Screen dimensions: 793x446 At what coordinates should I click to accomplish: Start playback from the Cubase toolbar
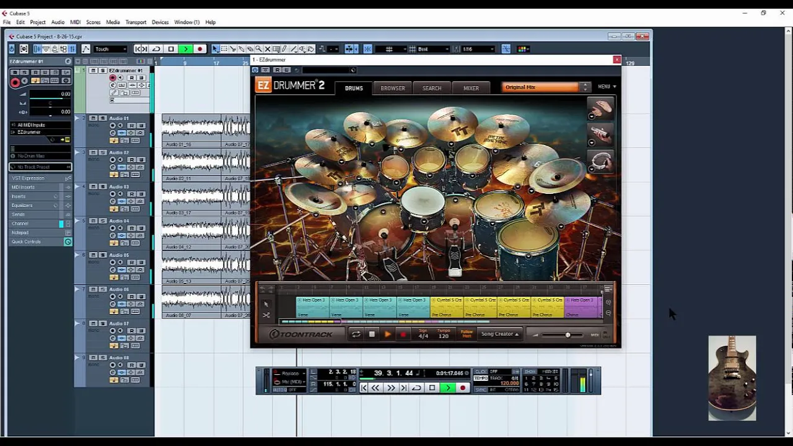185,49
